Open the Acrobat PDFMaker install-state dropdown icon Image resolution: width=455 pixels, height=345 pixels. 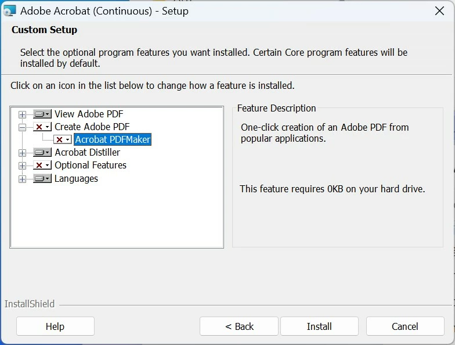coord(63,139)
